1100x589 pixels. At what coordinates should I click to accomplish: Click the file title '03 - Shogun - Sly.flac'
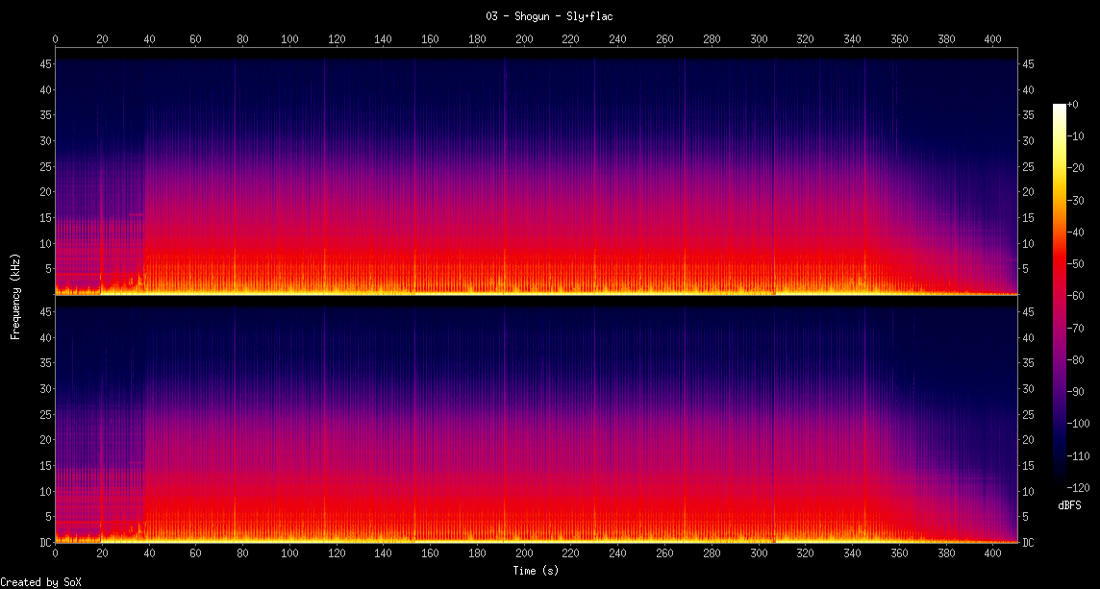(549, 15)
